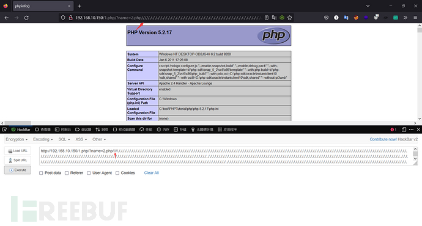Open the overflow extensions chevron menu

coord(405,18)
